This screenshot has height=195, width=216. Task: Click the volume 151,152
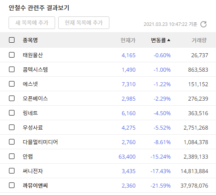(x=198, y=84)
